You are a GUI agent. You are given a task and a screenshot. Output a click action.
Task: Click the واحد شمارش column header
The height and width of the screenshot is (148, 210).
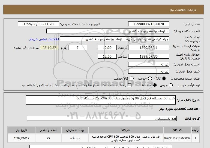[x=75, y=130]
